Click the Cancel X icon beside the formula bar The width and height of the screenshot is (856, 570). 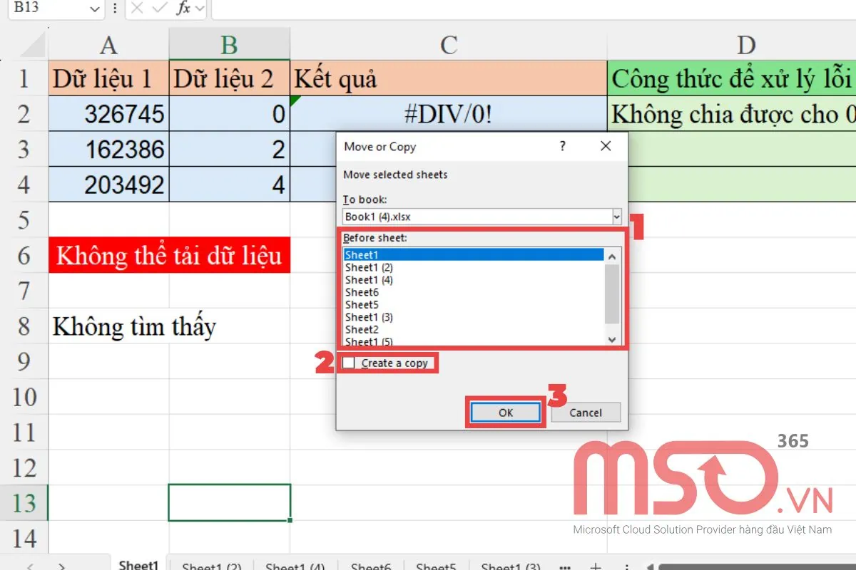point(136,10)
